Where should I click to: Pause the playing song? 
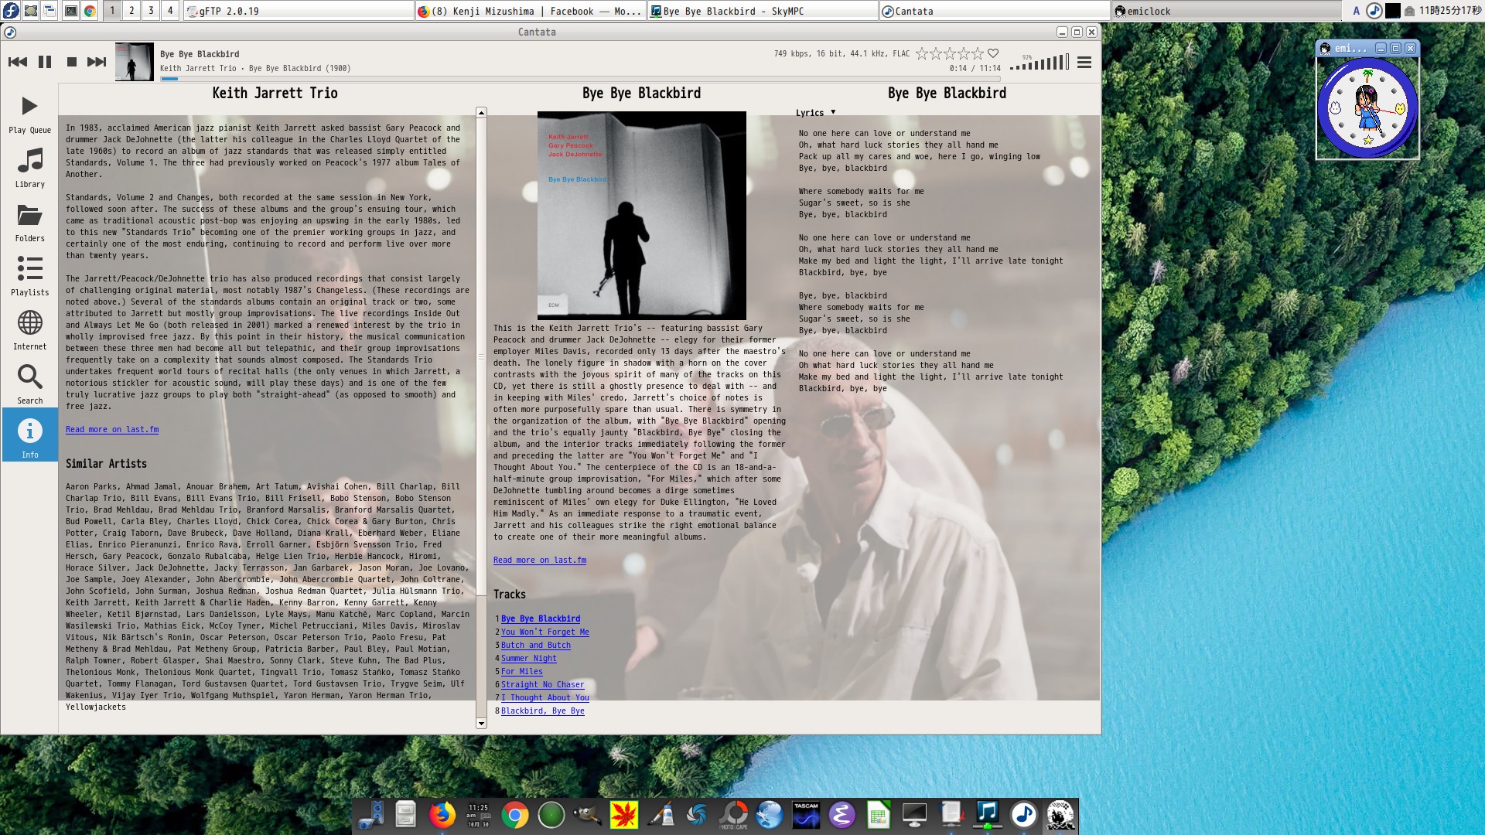(x=45, y=62)
